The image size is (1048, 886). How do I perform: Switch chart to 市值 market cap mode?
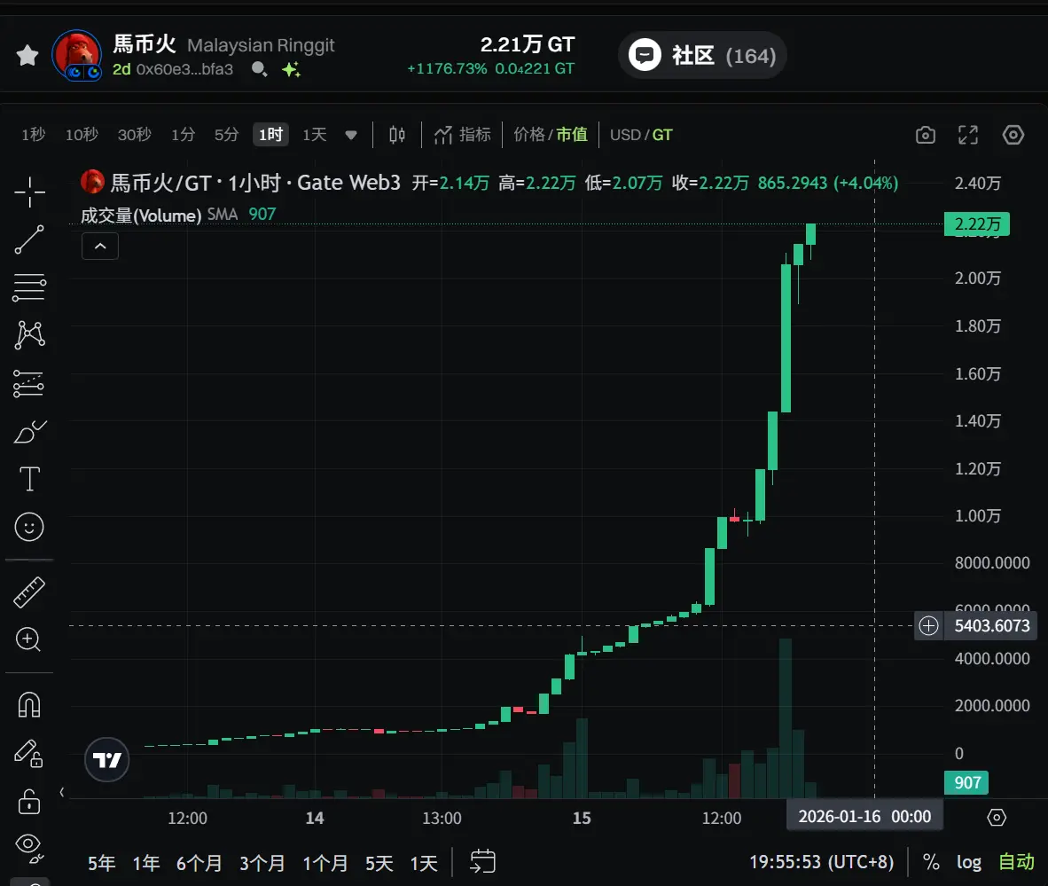coord(572,135)
